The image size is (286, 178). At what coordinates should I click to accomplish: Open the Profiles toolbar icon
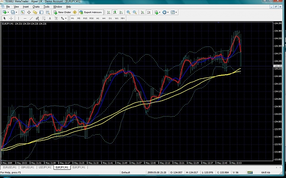[x=13, y=12]
